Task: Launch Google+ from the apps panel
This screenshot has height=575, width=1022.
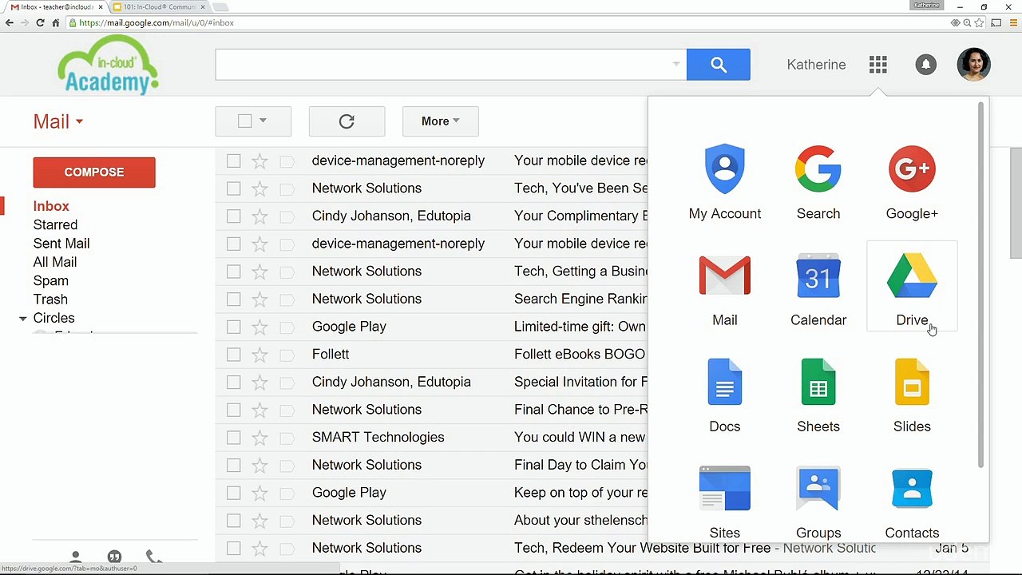Action: (x=912, y=182)
